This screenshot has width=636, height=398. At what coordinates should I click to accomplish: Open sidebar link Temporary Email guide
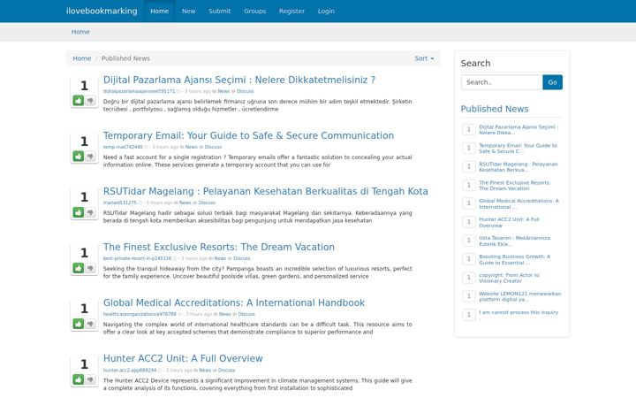(x=518, y=149)
